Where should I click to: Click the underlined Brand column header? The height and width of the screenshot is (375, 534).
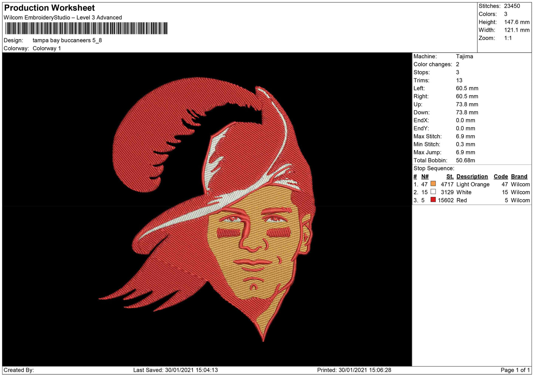(519, 177)
